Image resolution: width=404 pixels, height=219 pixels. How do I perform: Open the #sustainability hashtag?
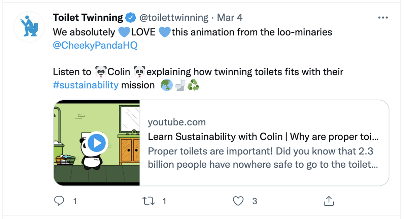point(86,85)
